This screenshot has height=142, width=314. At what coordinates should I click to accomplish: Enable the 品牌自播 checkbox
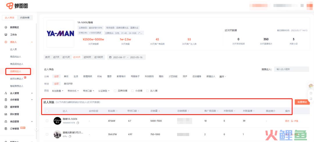(115, 91)
